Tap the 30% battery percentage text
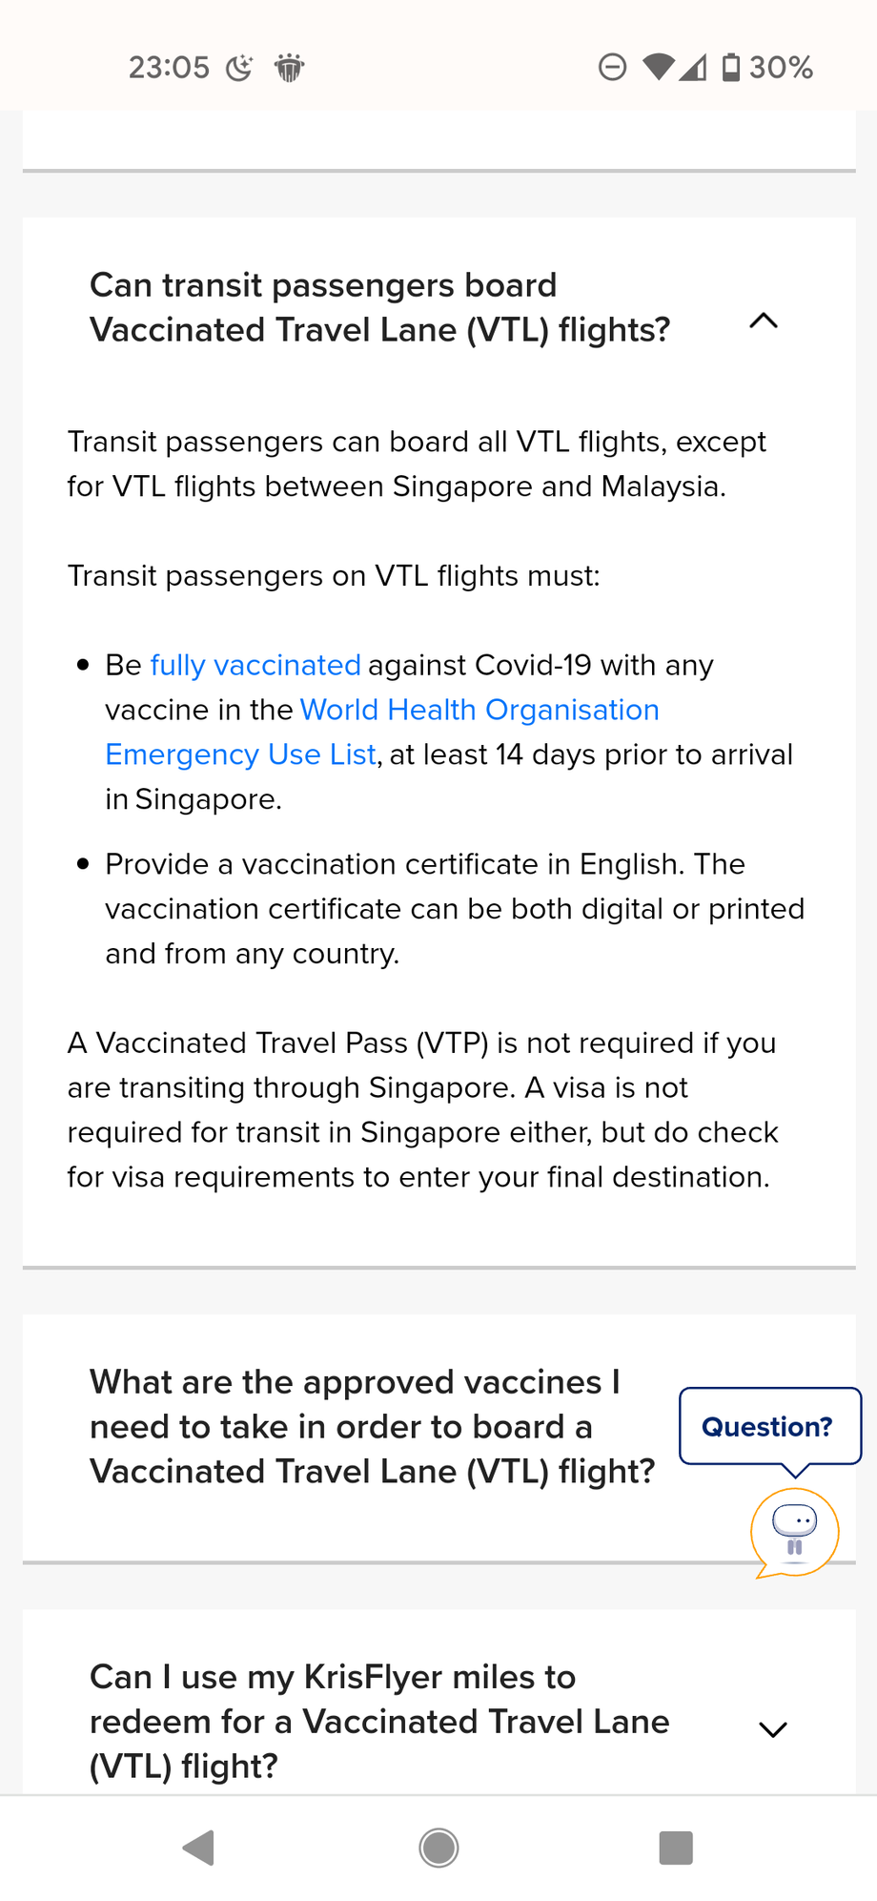This screenshot has width=877, height=1901. (x=781, y=68)
